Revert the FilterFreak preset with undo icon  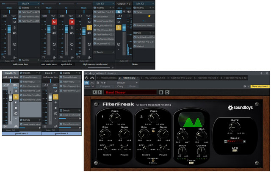click(167, 92)
